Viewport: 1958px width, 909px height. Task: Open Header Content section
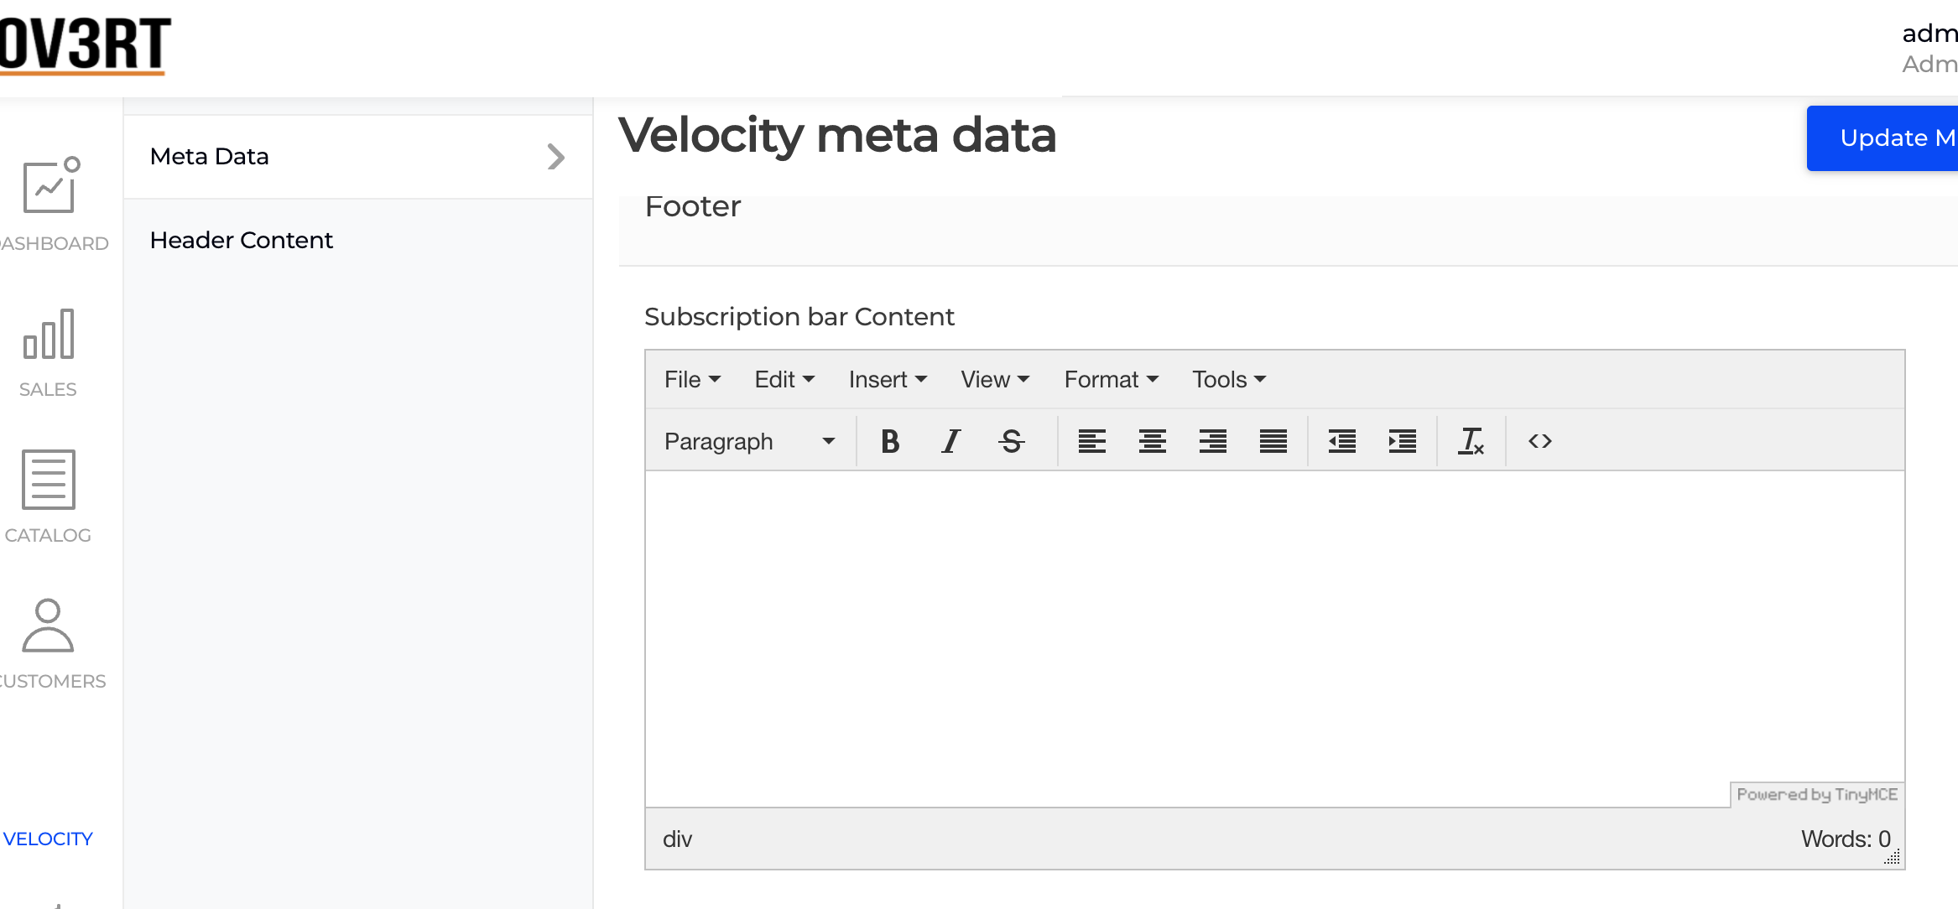pos(242,241)
